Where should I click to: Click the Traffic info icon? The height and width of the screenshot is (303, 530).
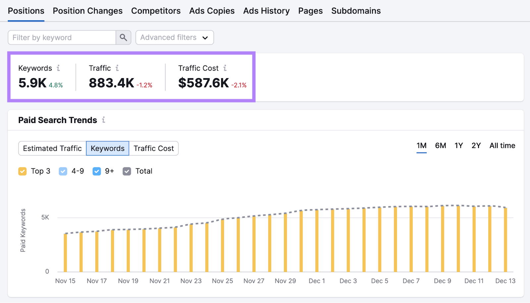[x=118, y=68]
